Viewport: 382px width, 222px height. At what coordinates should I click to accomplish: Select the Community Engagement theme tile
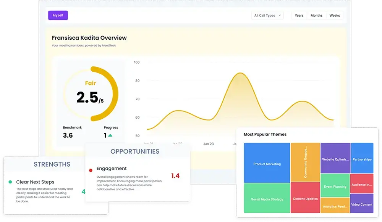(306, 161)
